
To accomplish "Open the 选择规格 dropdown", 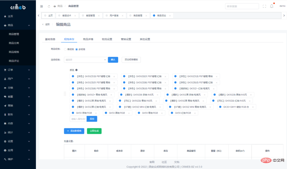I will click(86, 60).
